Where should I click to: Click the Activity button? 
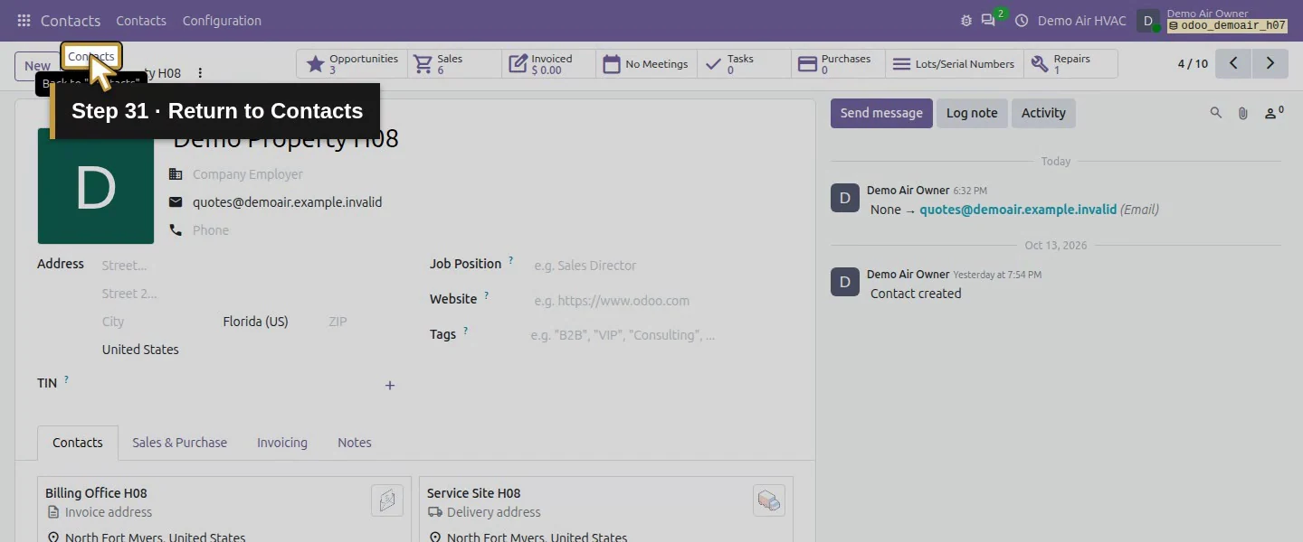[x=1043, y=113]
